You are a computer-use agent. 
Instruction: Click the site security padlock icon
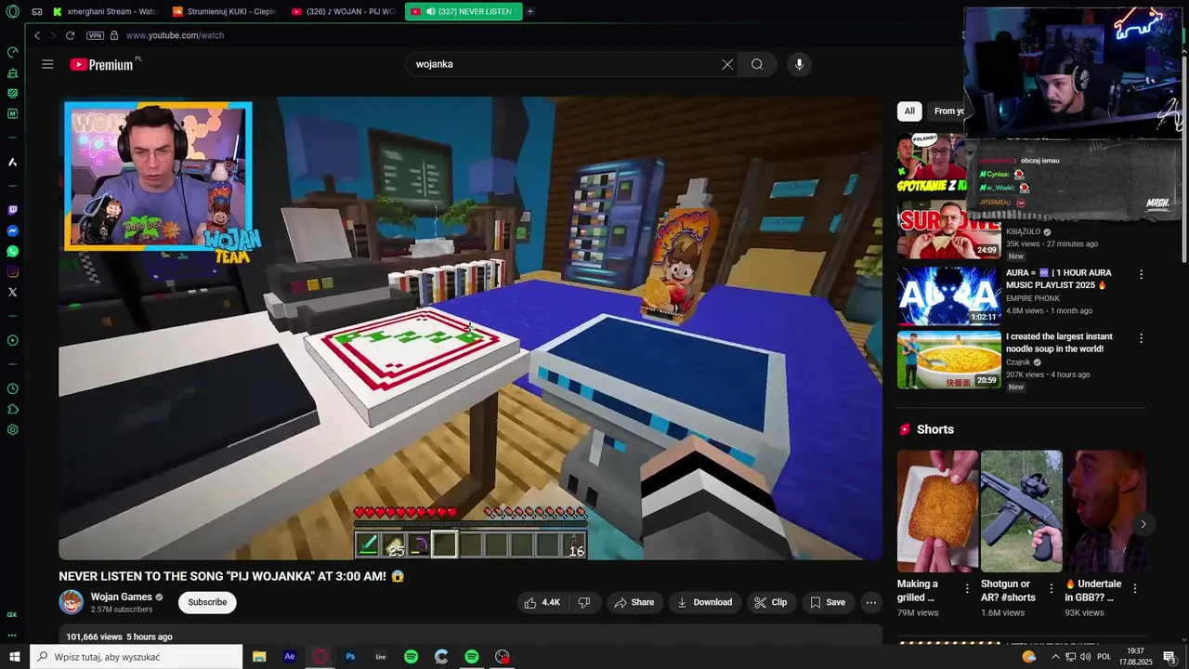pos(114,35)
